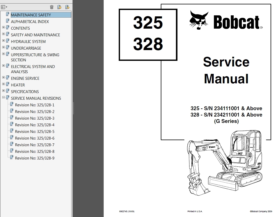This screenshot has height=217, width=275.
Task: Expand the SAFETY AND MAINTENANCE bookmark
Action: tap(3, 34)
